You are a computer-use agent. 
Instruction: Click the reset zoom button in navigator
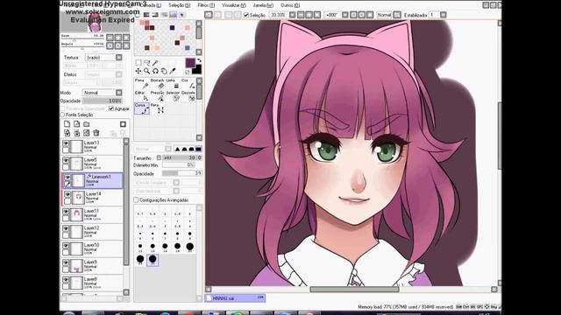click(x=126, y=38)
